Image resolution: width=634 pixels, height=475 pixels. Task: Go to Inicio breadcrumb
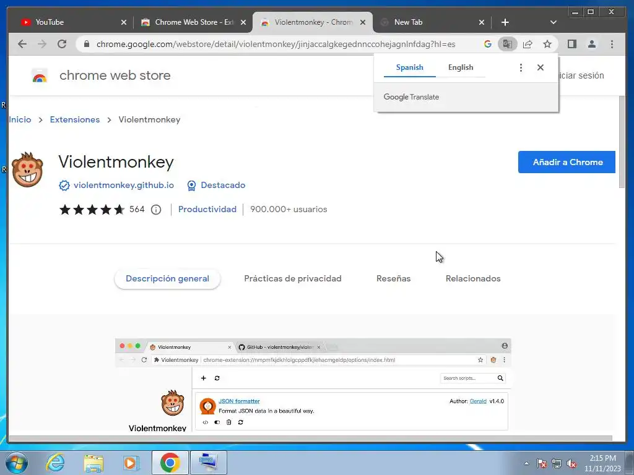point(20,119)
